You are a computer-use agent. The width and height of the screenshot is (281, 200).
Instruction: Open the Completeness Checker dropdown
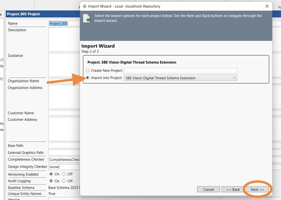64,160
